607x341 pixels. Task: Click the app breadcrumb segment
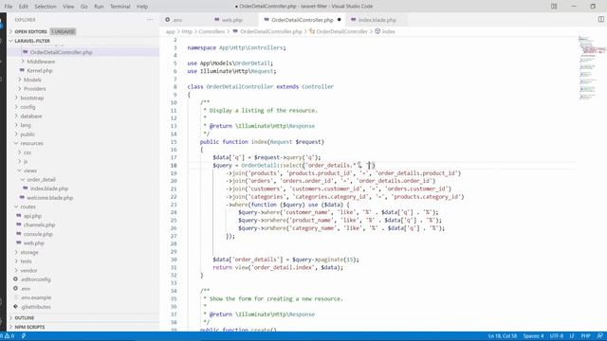tap(171, 31)
